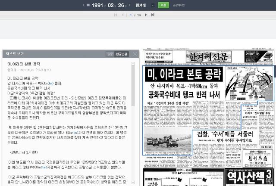
Task: Click the 텍스트 보기 panel title
Action: coord(15,54)
